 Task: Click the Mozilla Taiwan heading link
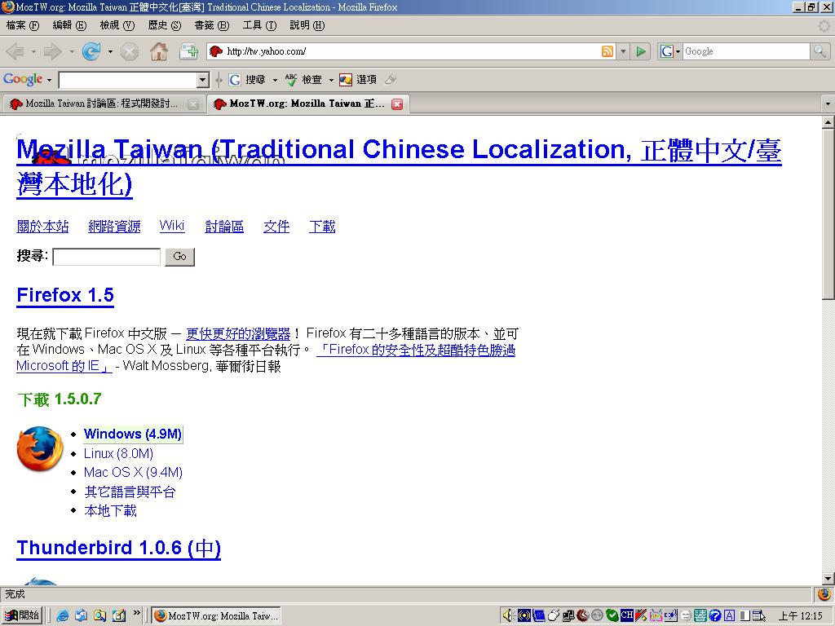tap(399, 166)
